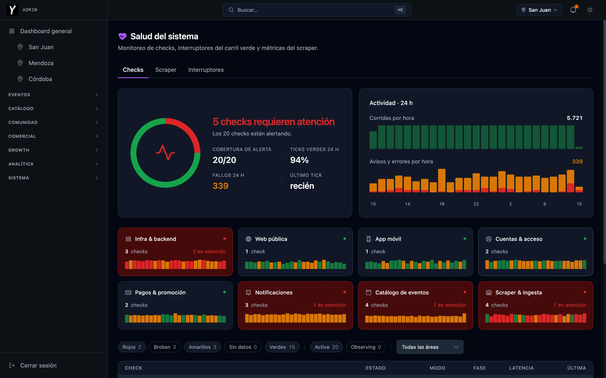Click the pin icon beside Mendoza

coord(20,63)
